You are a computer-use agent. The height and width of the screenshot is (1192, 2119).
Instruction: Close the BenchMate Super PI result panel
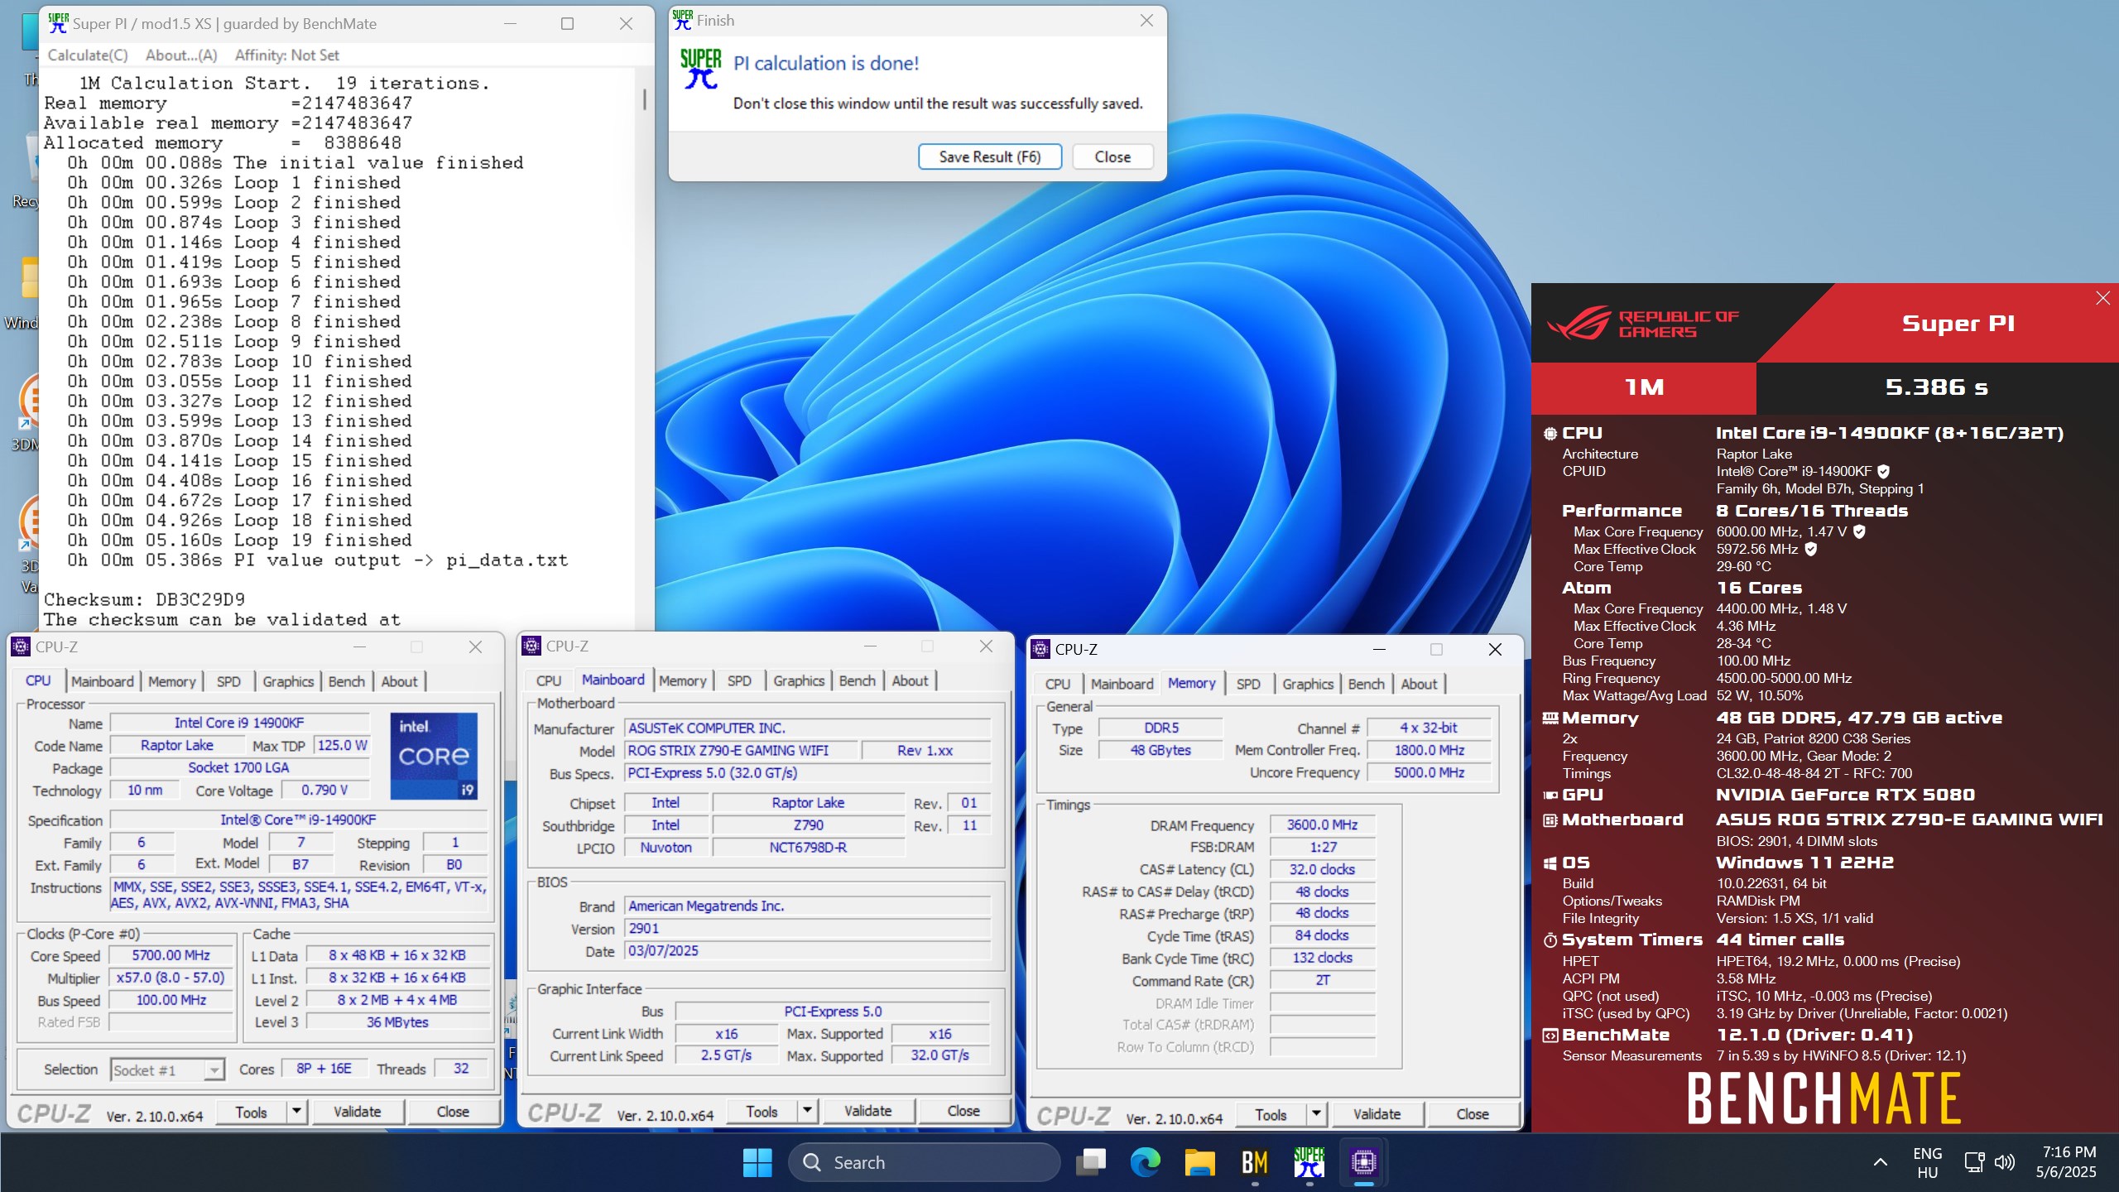[x=2103, y=298]
